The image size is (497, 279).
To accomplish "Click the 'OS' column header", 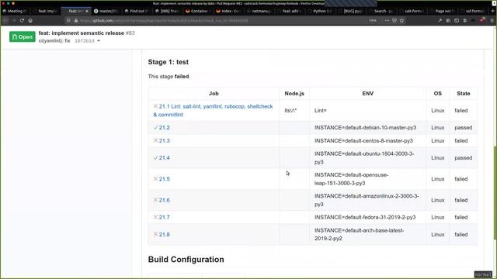I will tap(438, 93).
